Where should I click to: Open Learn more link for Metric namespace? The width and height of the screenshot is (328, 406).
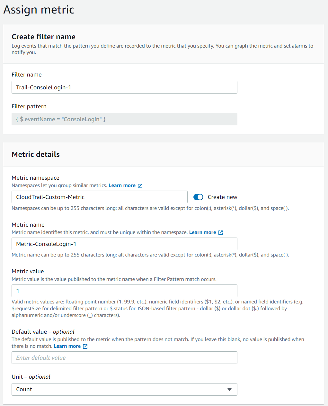pyautogui.click(x=122, y=185)
